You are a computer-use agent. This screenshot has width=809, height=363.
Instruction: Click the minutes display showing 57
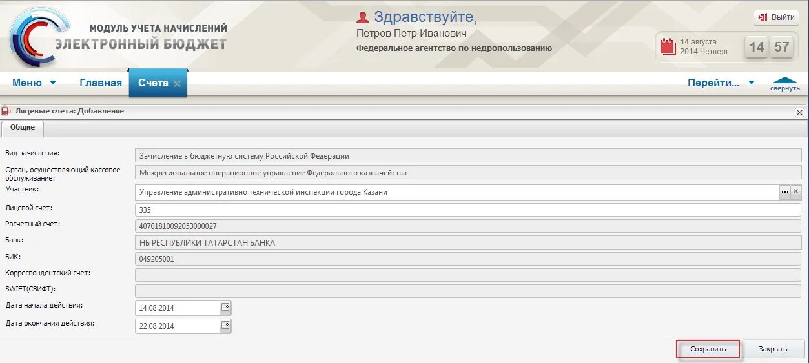coord(782,47)
